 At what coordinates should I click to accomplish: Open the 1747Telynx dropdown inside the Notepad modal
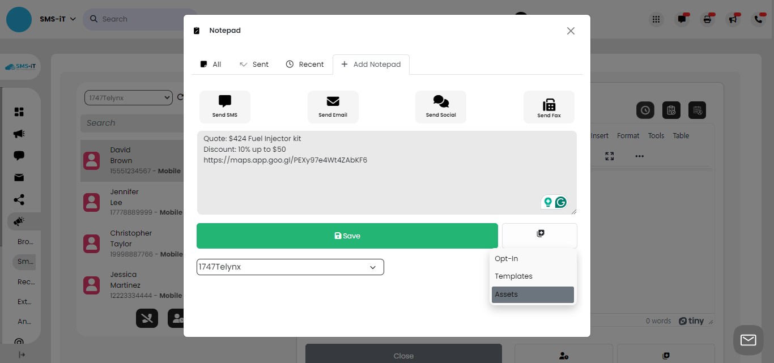pyautogui.click(x=290, y=266)
